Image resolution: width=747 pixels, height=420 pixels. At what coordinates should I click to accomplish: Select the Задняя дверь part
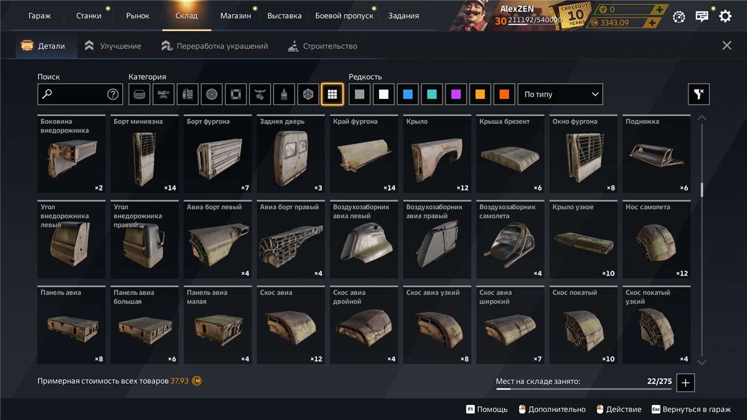click(291, 154)
